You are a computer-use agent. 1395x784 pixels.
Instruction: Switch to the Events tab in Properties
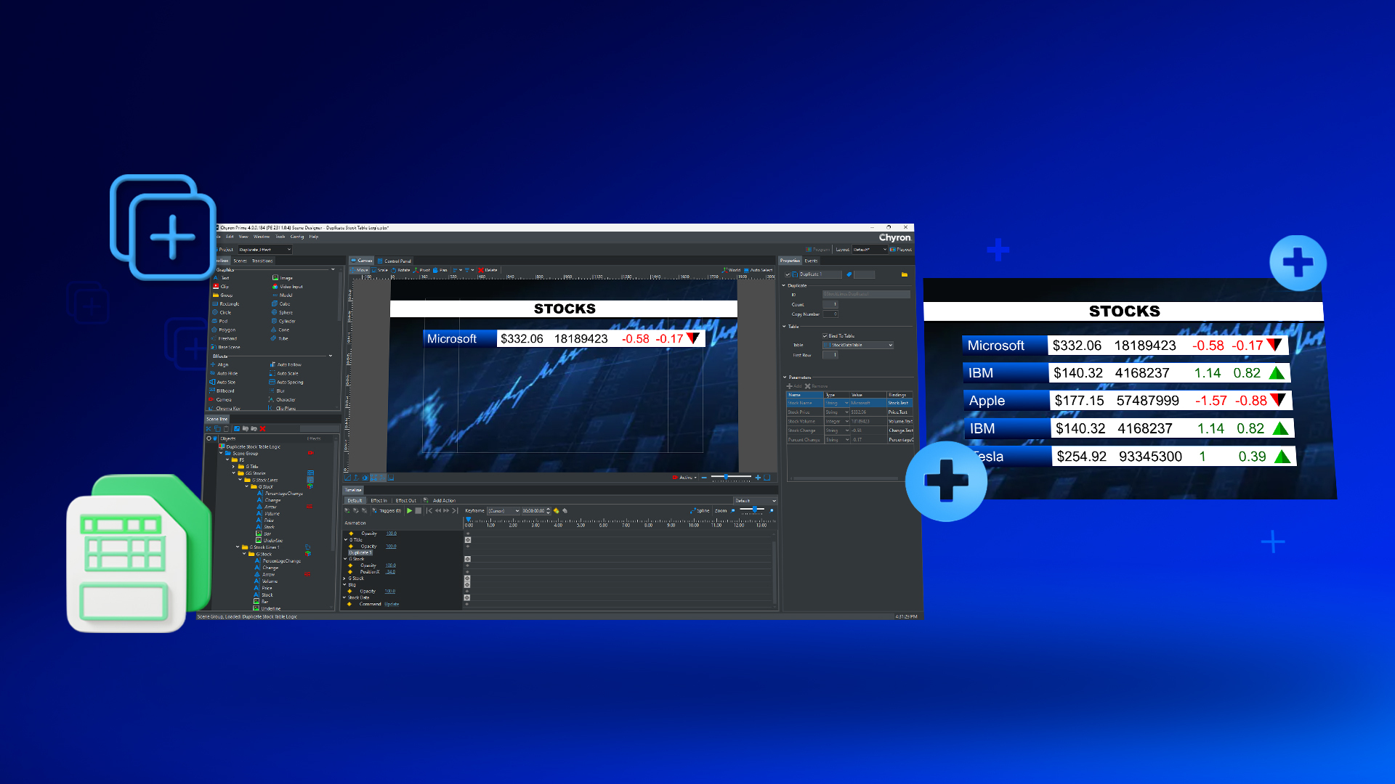[811, 261]
